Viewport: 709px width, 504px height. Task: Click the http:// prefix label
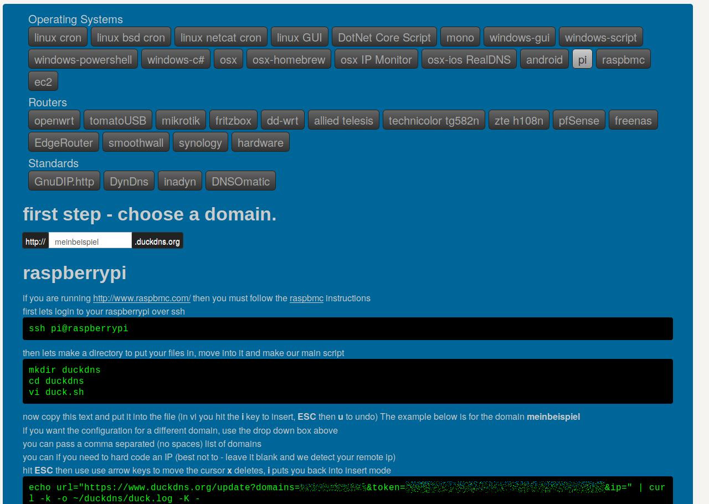coord(35,241)
